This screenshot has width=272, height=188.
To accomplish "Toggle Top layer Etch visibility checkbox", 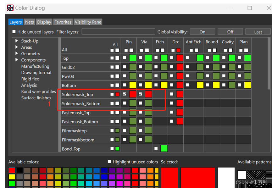I will [x=156, y=58].
